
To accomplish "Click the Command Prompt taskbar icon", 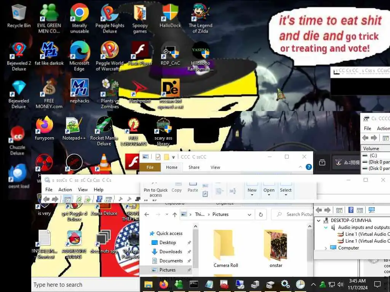I will tap(194, 284).
